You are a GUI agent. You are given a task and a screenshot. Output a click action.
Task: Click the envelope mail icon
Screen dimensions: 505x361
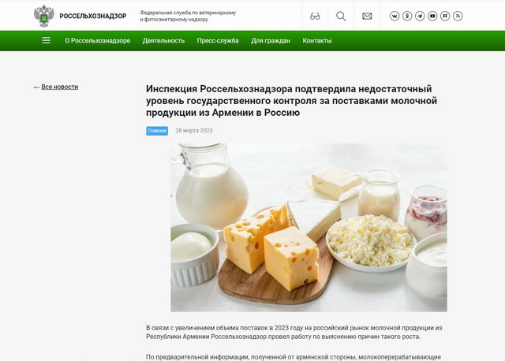(x=367, y=16)
